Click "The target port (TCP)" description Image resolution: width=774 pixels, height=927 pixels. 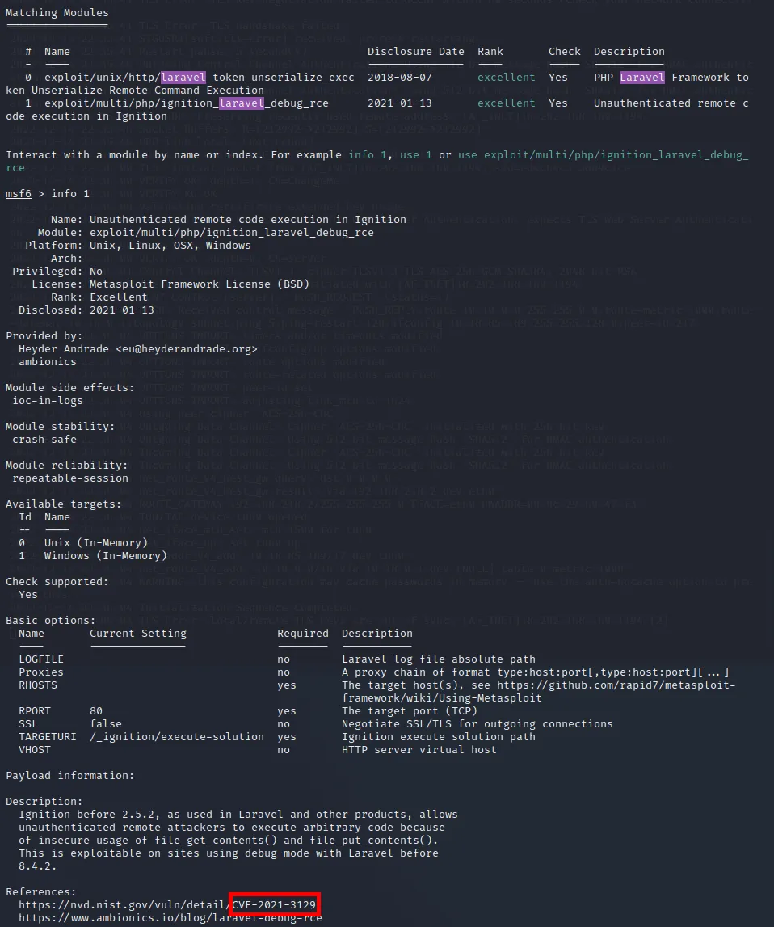click(410, 711)
